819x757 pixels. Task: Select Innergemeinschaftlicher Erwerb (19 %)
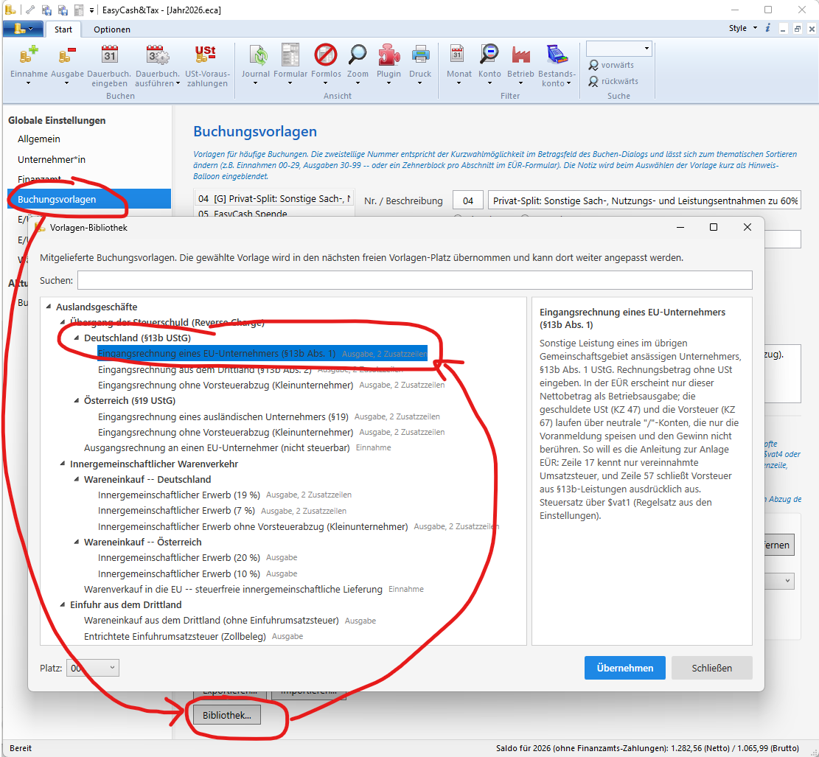[178, 495]
